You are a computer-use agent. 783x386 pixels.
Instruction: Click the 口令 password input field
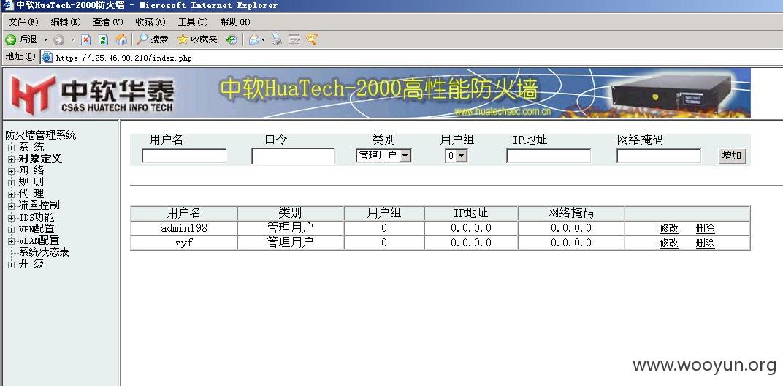tap(293, 156)
